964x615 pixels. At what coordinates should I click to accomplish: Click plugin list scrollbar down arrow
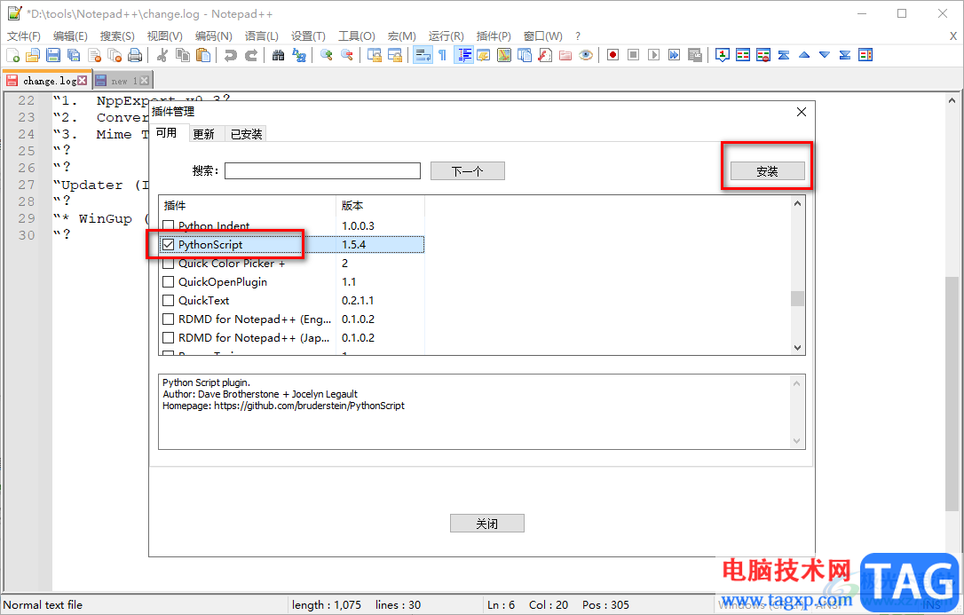click(797, 348)
